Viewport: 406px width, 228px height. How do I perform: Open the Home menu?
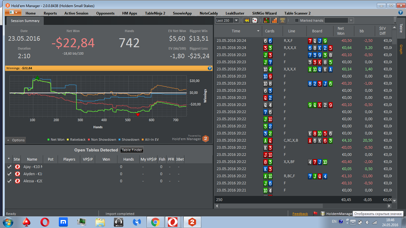click(31, 13)
